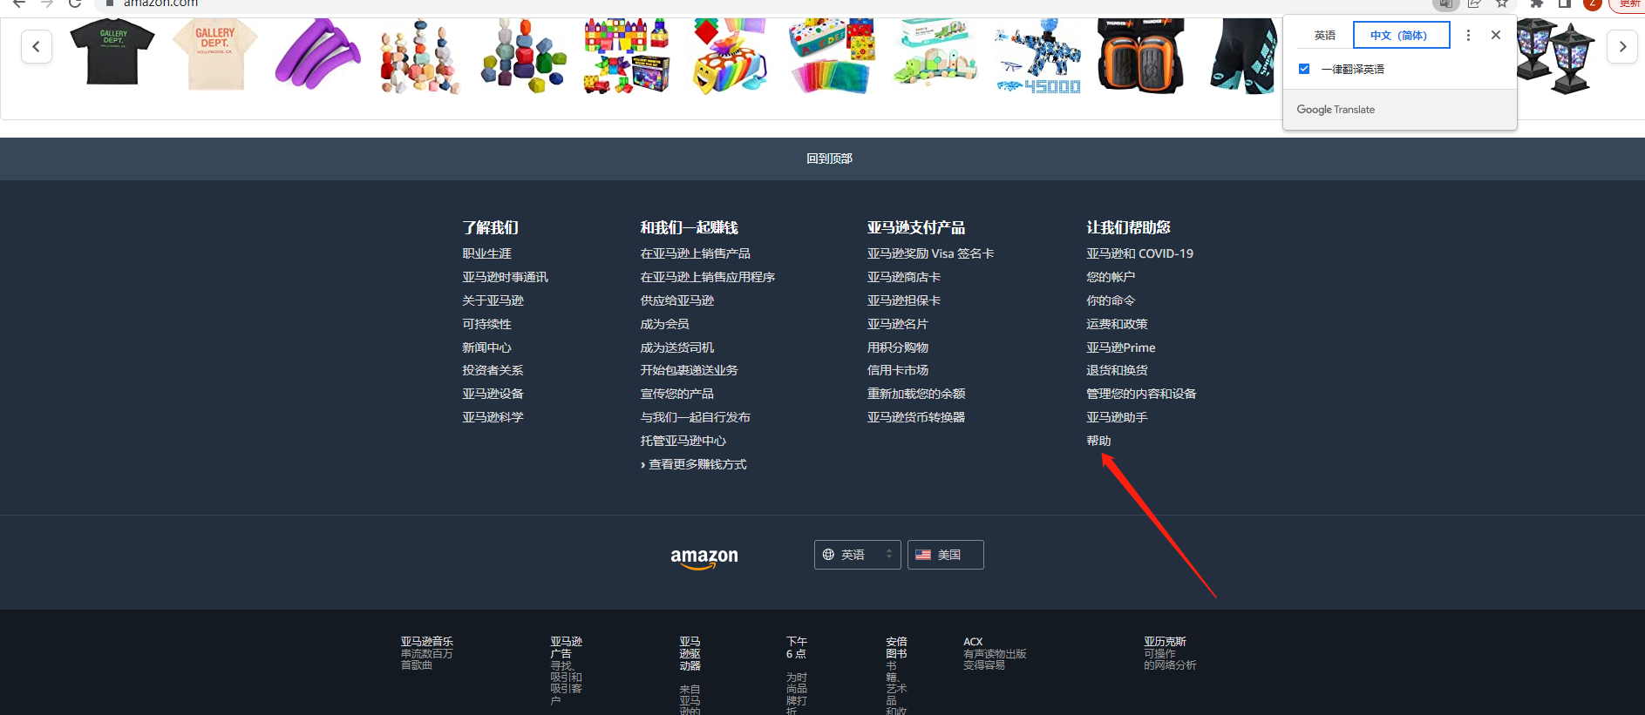This screenshot has width=1645, height=715.
Task: Open the blue toy gun 45000 thumbnail
Action: pos(1037,56)
